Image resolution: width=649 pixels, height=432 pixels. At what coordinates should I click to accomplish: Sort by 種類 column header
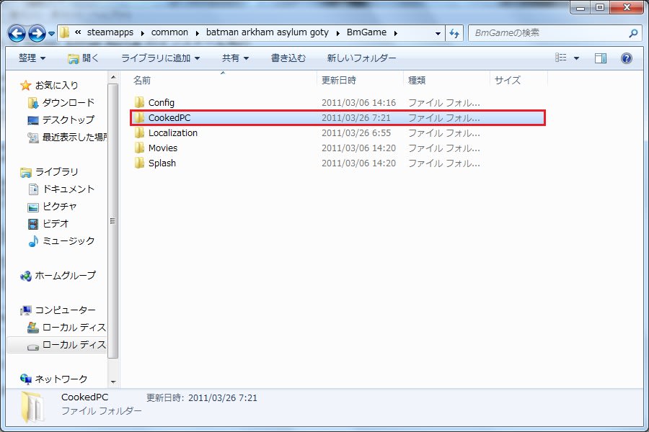pos(446,80)
